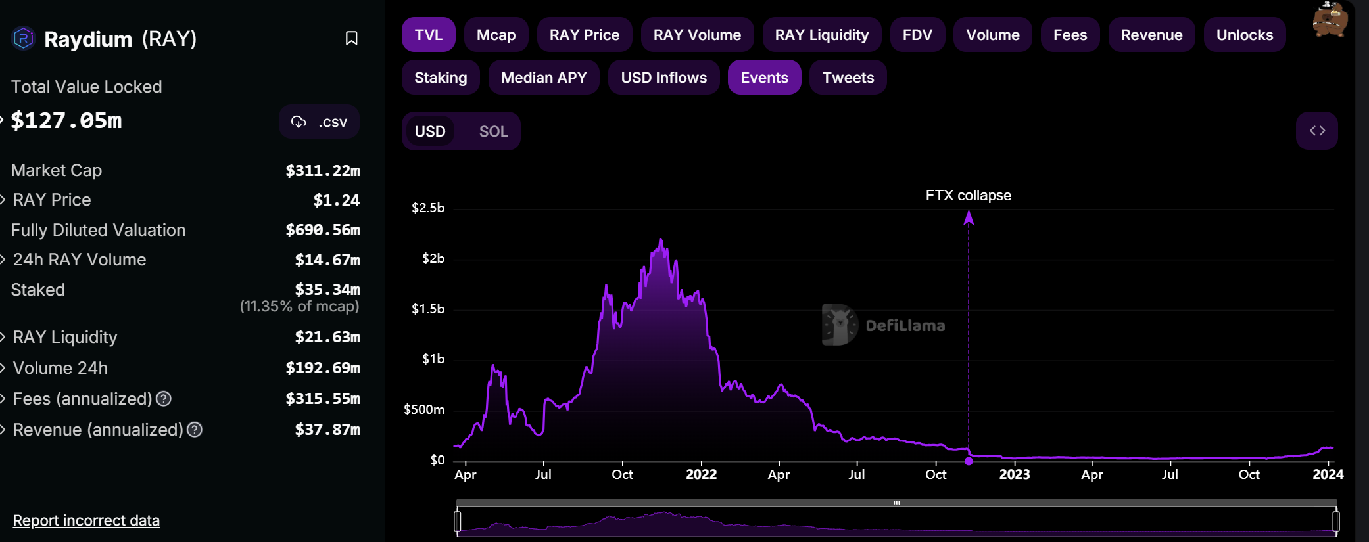Enable the USD Inflows chart series
The image size is (1369, 542).
pos(664,78)
